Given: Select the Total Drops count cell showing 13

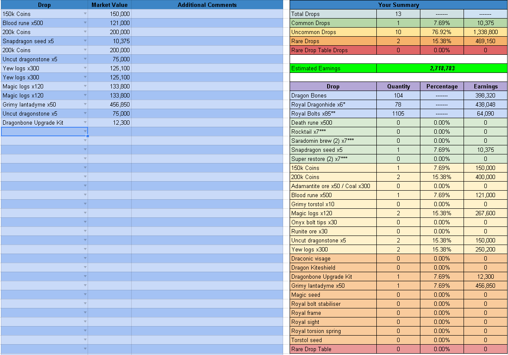Looking at the screenshot, I should pyautogui.click(x=398, y=14).
